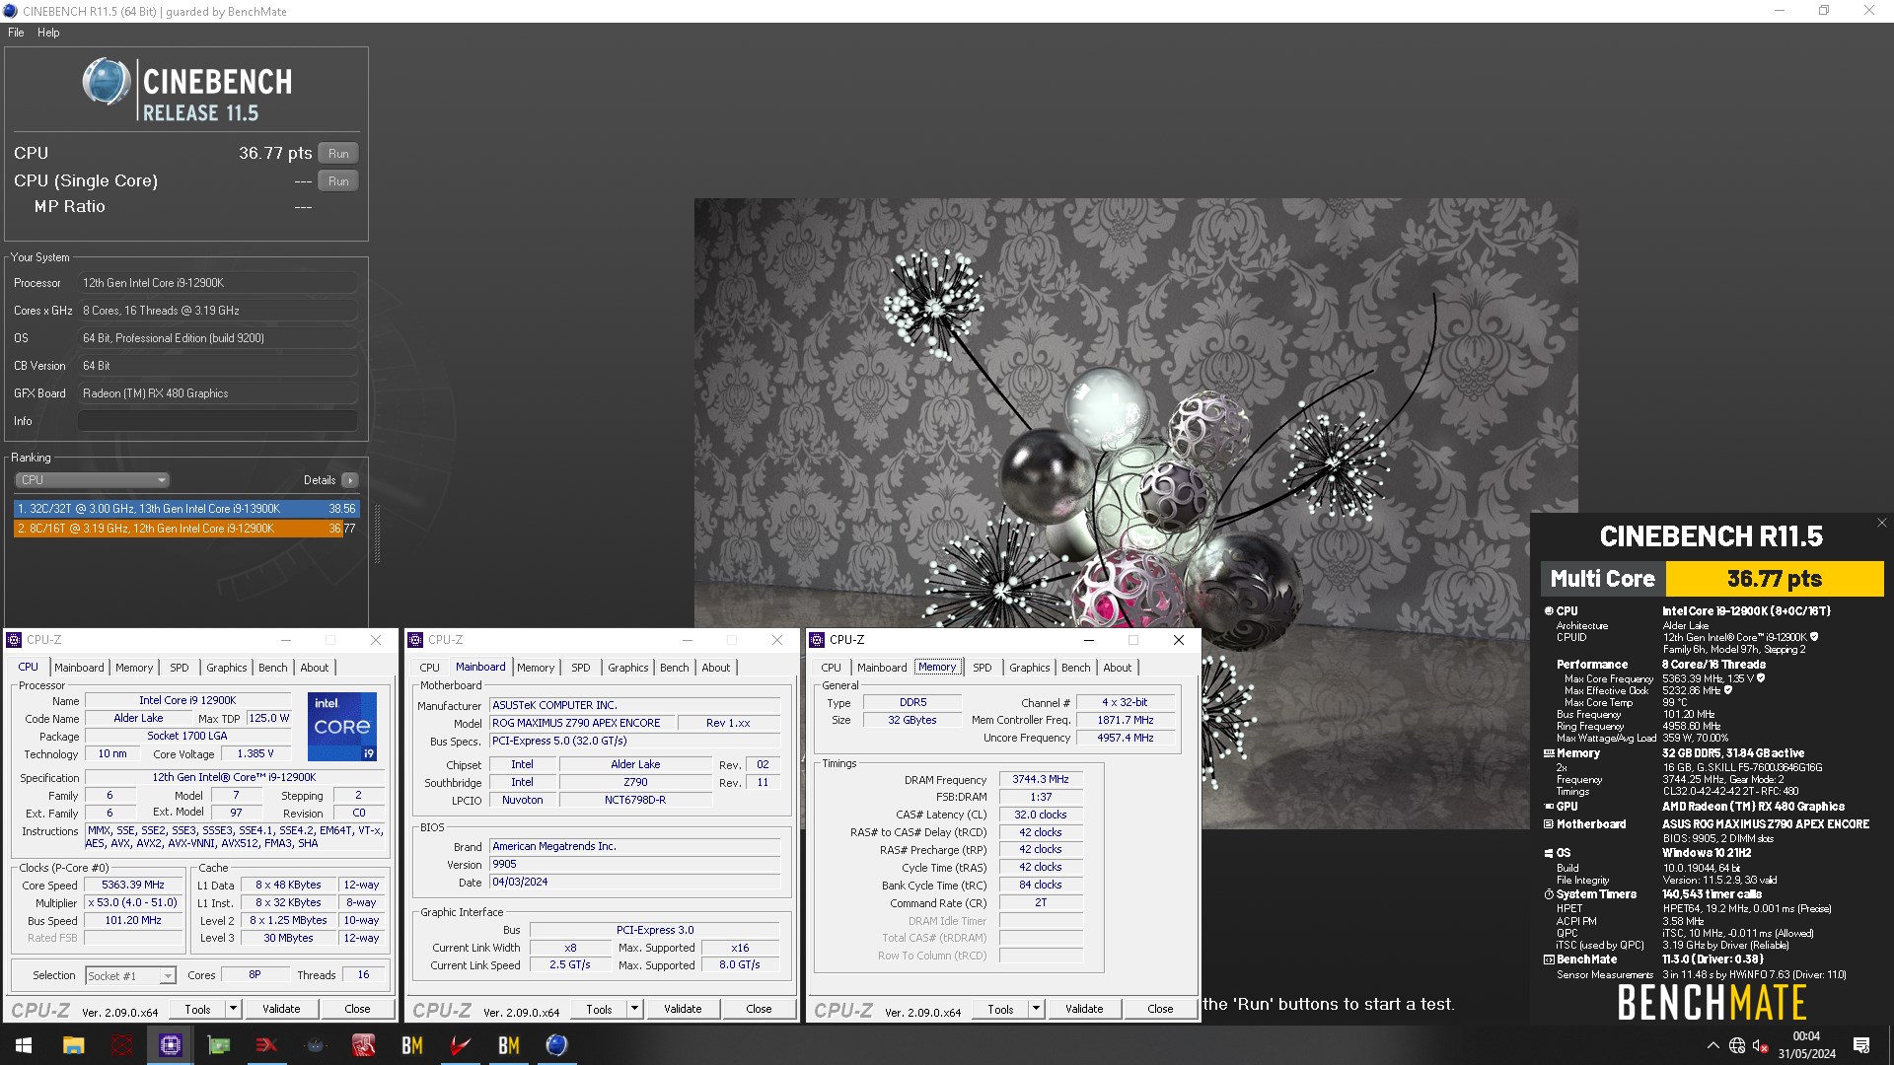1894x1065 pixels.
Task: Click the System Timers clock icon
Action: pos(1549,894)
